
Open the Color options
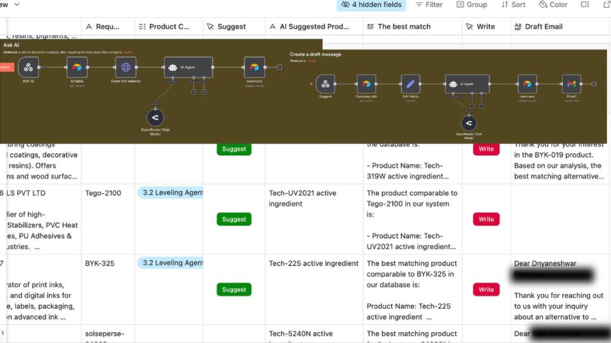click(x=553, y=5)
